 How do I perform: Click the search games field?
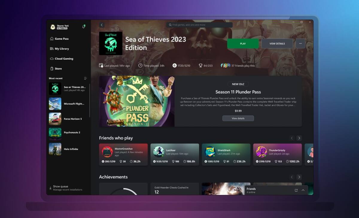tap(200, 25)
